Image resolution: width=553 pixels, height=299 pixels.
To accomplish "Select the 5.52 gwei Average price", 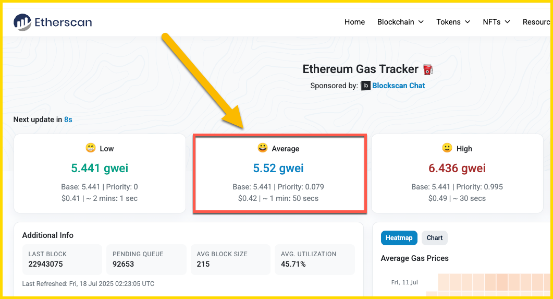I will 278,169.
